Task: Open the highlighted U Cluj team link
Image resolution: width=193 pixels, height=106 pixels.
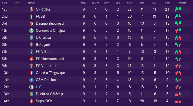Action: pos(40,87)
